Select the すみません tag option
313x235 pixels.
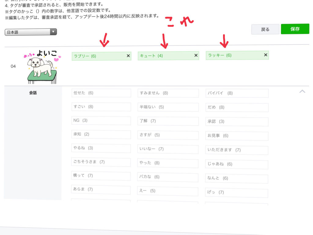pos(168,93)
